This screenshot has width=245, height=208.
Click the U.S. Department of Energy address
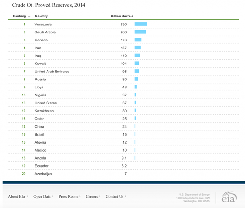[193, 198]
